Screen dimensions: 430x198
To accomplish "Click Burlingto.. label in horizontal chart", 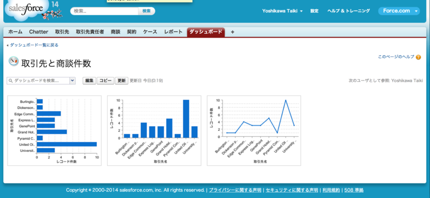I will point(28,101).
